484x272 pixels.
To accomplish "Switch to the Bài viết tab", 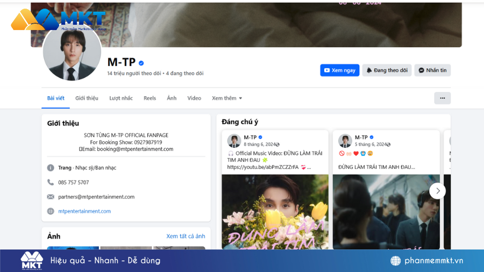I will (x=55, y=98).
